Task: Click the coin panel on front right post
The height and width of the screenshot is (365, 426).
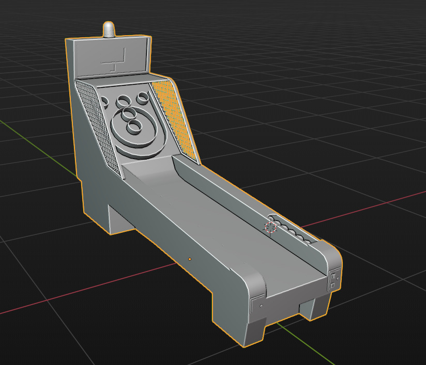Action: click(x=334, y=279)
